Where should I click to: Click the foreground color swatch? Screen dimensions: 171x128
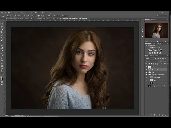pyautogui.click(x=1, y=78)
